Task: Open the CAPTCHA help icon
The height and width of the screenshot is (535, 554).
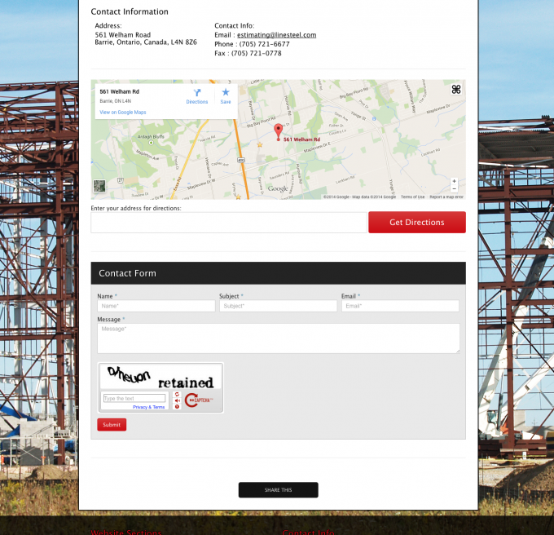Action: click(178, 406)
